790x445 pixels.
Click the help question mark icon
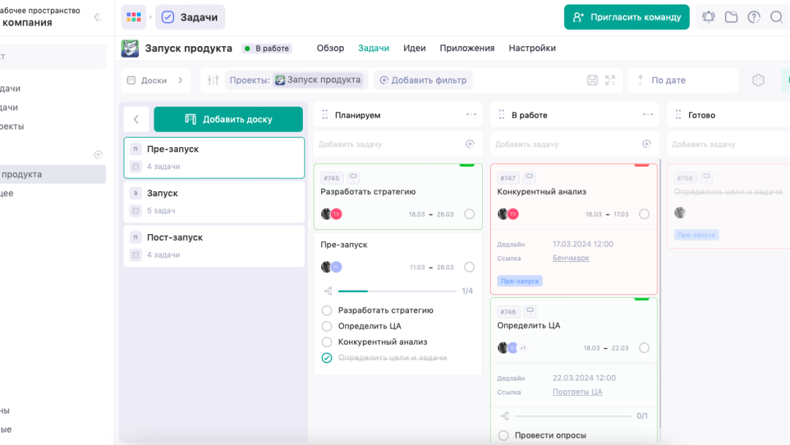753,17
